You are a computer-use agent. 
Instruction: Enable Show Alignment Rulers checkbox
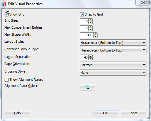click(6, 80)
